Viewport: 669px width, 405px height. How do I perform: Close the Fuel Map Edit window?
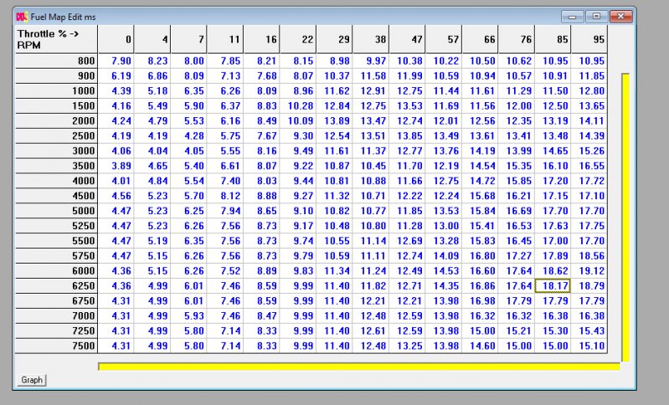pos(620,17)
